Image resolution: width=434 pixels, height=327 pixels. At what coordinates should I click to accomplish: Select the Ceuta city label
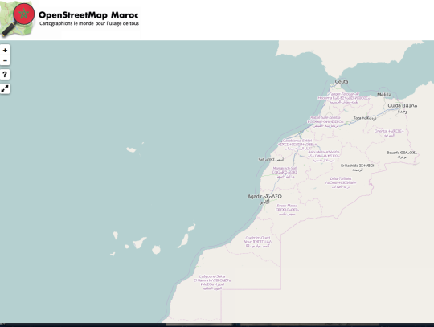pos(342,82)
